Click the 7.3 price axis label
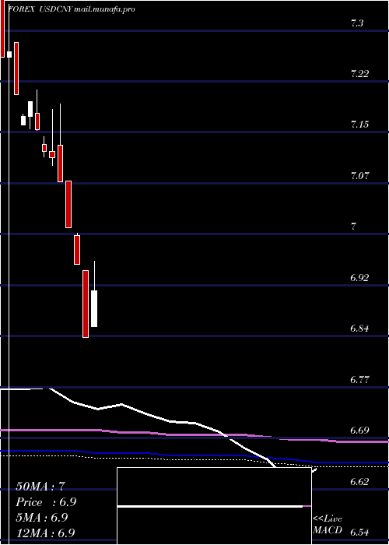The height and width of the screenshot is (545, 389). coord(357,23)
